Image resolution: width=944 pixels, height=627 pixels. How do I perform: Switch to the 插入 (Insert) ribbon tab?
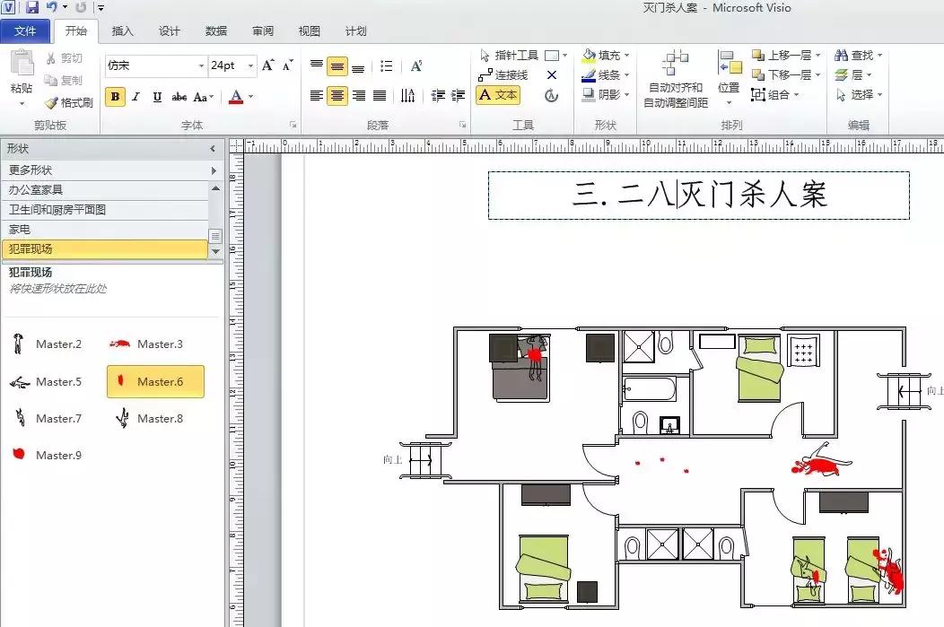[x=122, y=30]
